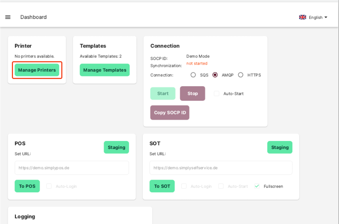Open the hamburger navigation menu
The image size is (339, 224).
point(8,17)
